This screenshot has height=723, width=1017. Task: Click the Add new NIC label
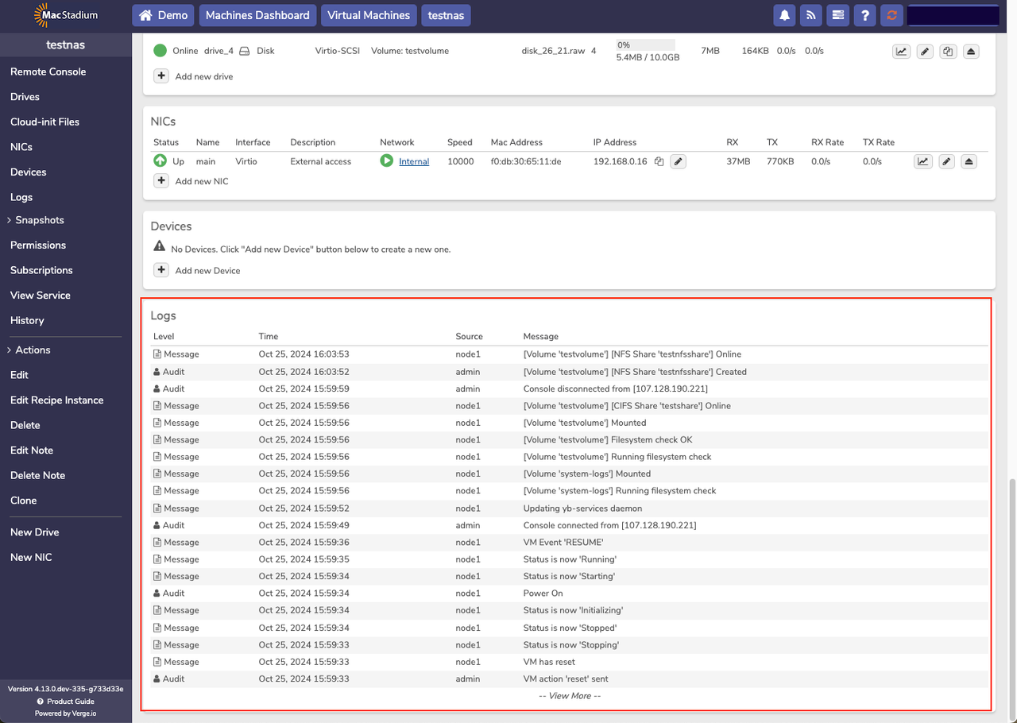click(202, 181)
